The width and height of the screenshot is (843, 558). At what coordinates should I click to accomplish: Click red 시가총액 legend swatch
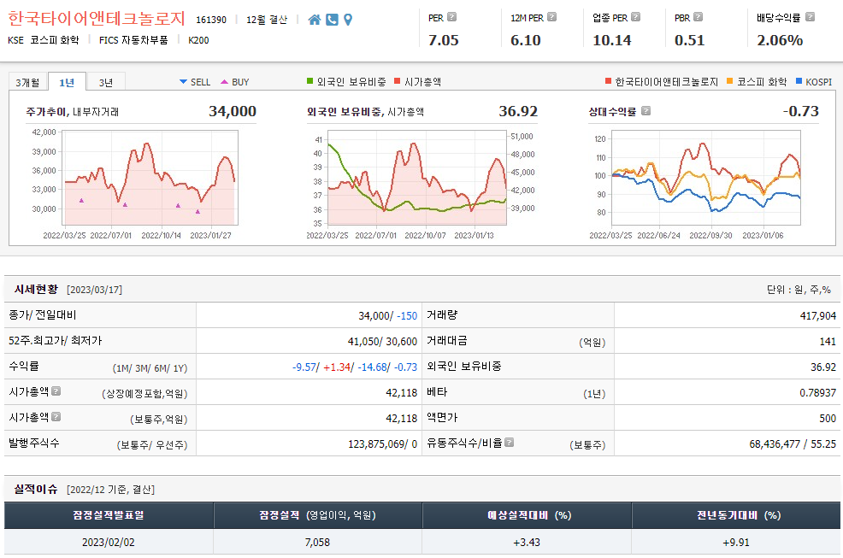[398, 81]
